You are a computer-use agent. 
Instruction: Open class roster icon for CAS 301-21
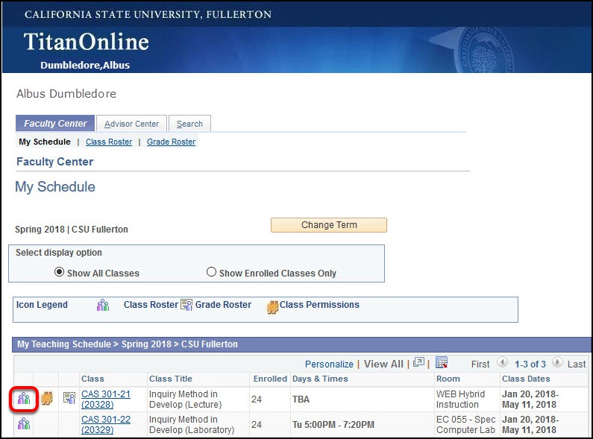pos(24,398)
